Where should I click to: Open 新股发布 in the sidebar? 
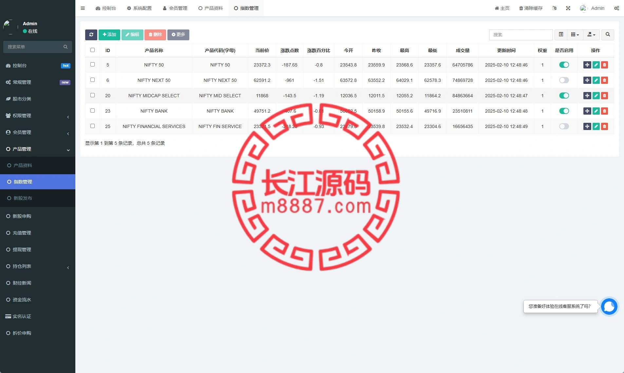coord(38,198)
